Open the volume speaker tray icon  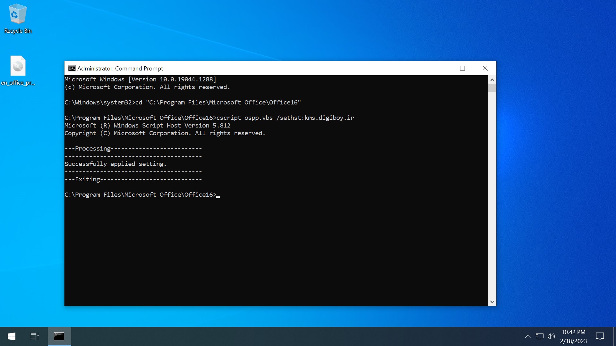(551, 336)
